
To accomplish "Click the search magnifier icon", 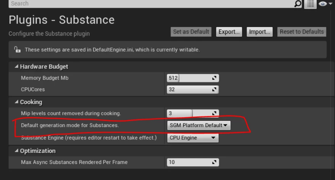I will point(298,3).
